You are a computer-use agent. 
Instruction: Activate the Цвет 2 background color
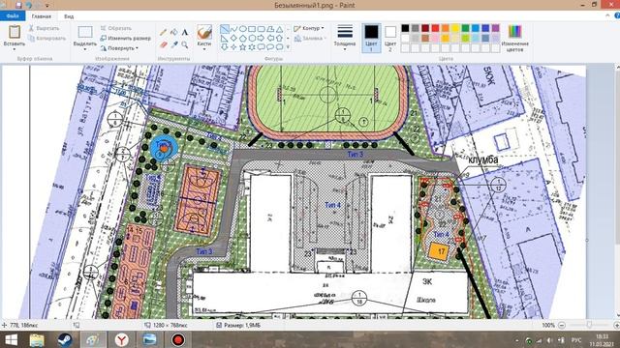coord(390,38)
